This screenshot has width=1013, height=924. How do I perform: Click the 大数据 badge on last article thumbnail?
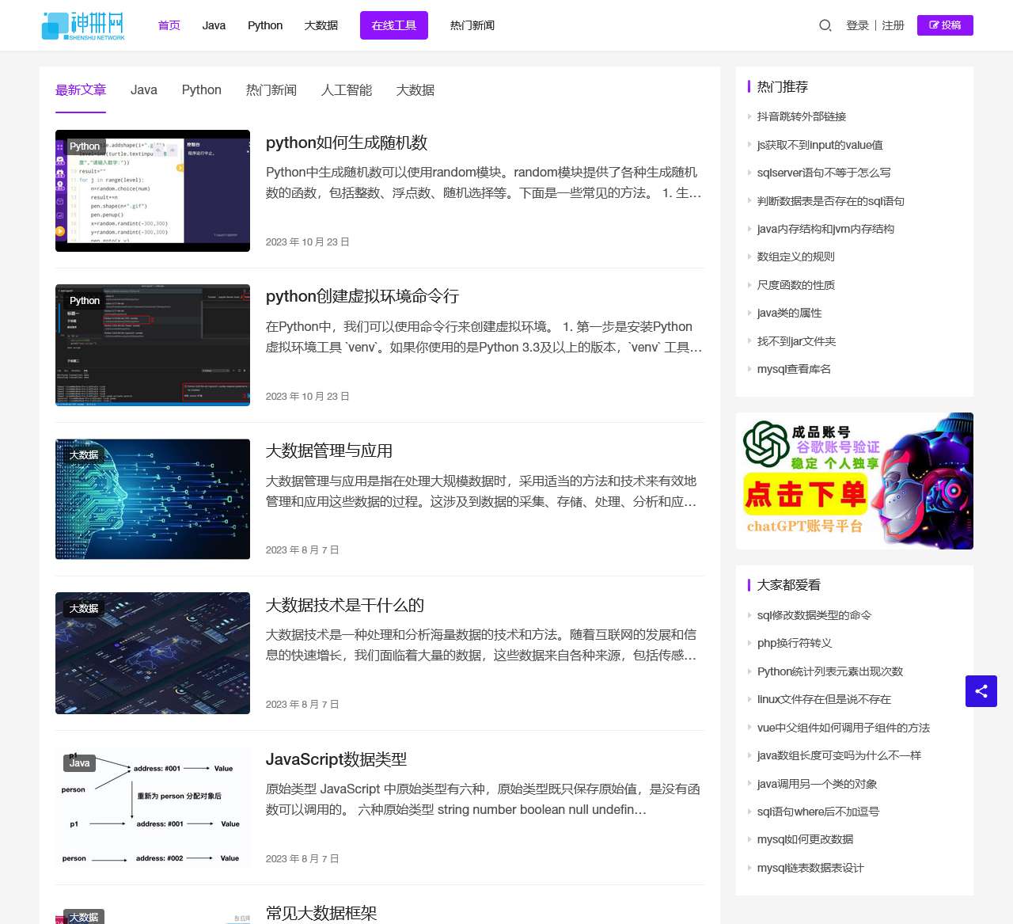click(84, 917)
